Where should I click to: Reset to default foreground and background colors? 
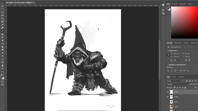tap(1, 75)
